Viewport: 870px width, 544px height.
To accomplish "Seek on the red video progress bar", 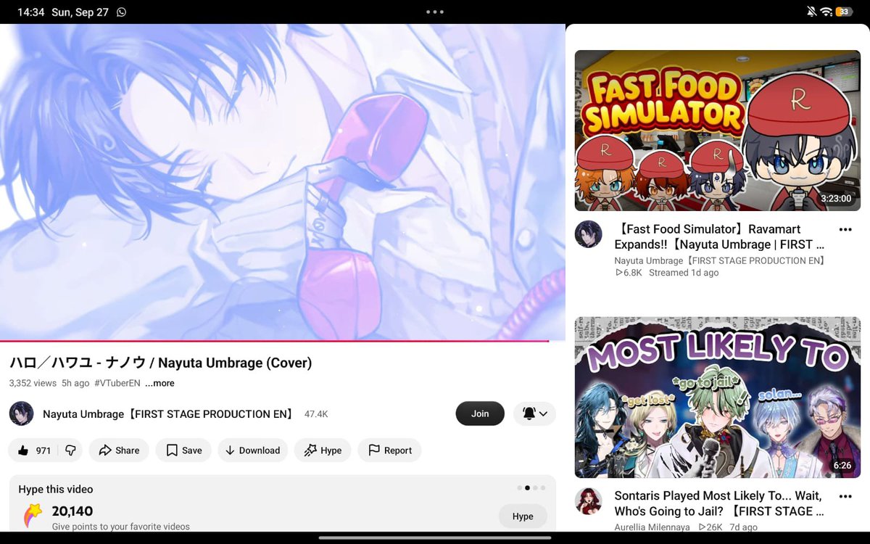I will pos(282,340).
